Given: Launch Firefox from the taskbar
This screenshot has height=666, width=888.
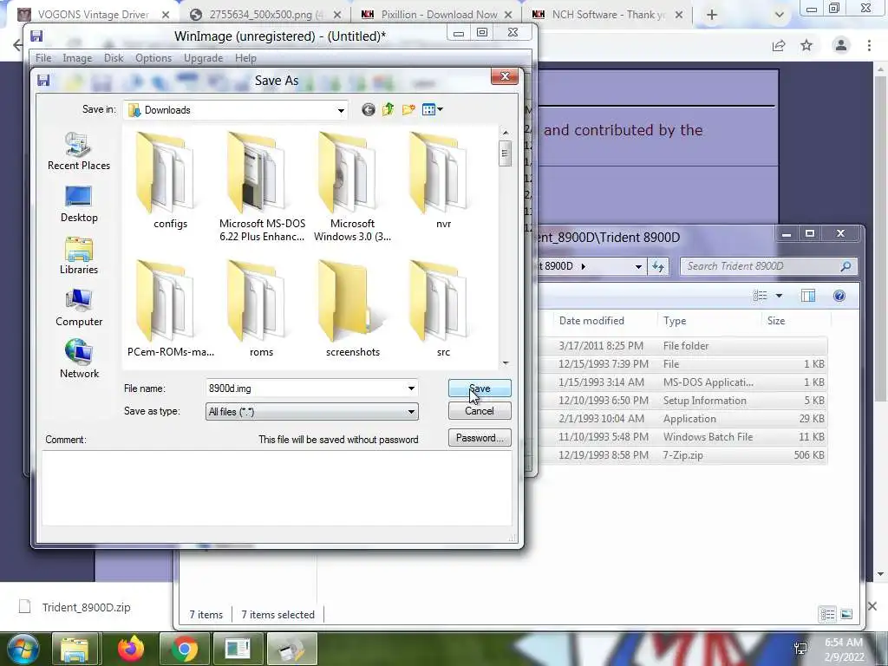Looking at the screenshot, I should point(130,649).
